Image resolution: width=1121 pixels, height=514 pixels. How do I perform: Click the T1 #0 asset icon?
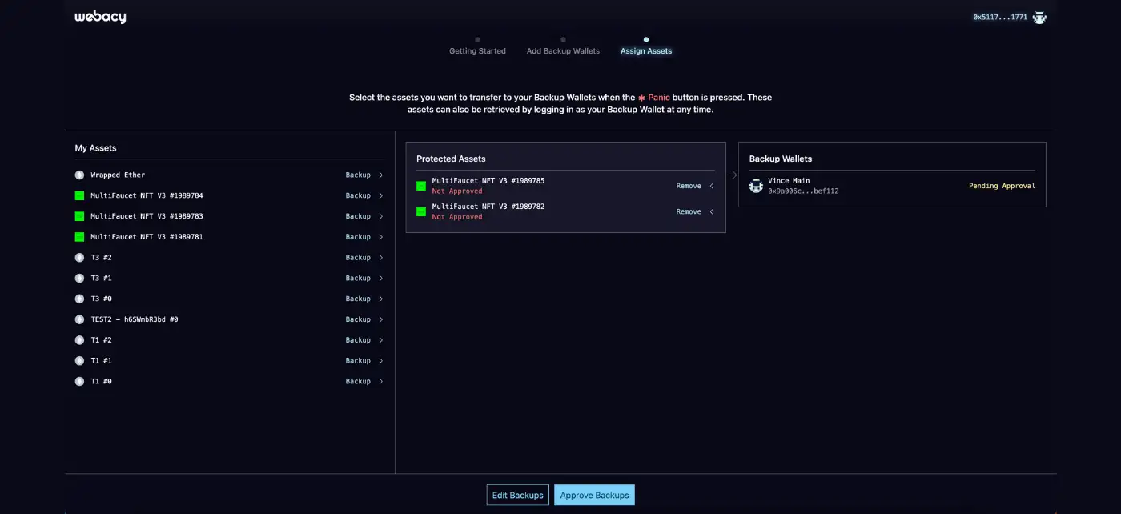79,382
